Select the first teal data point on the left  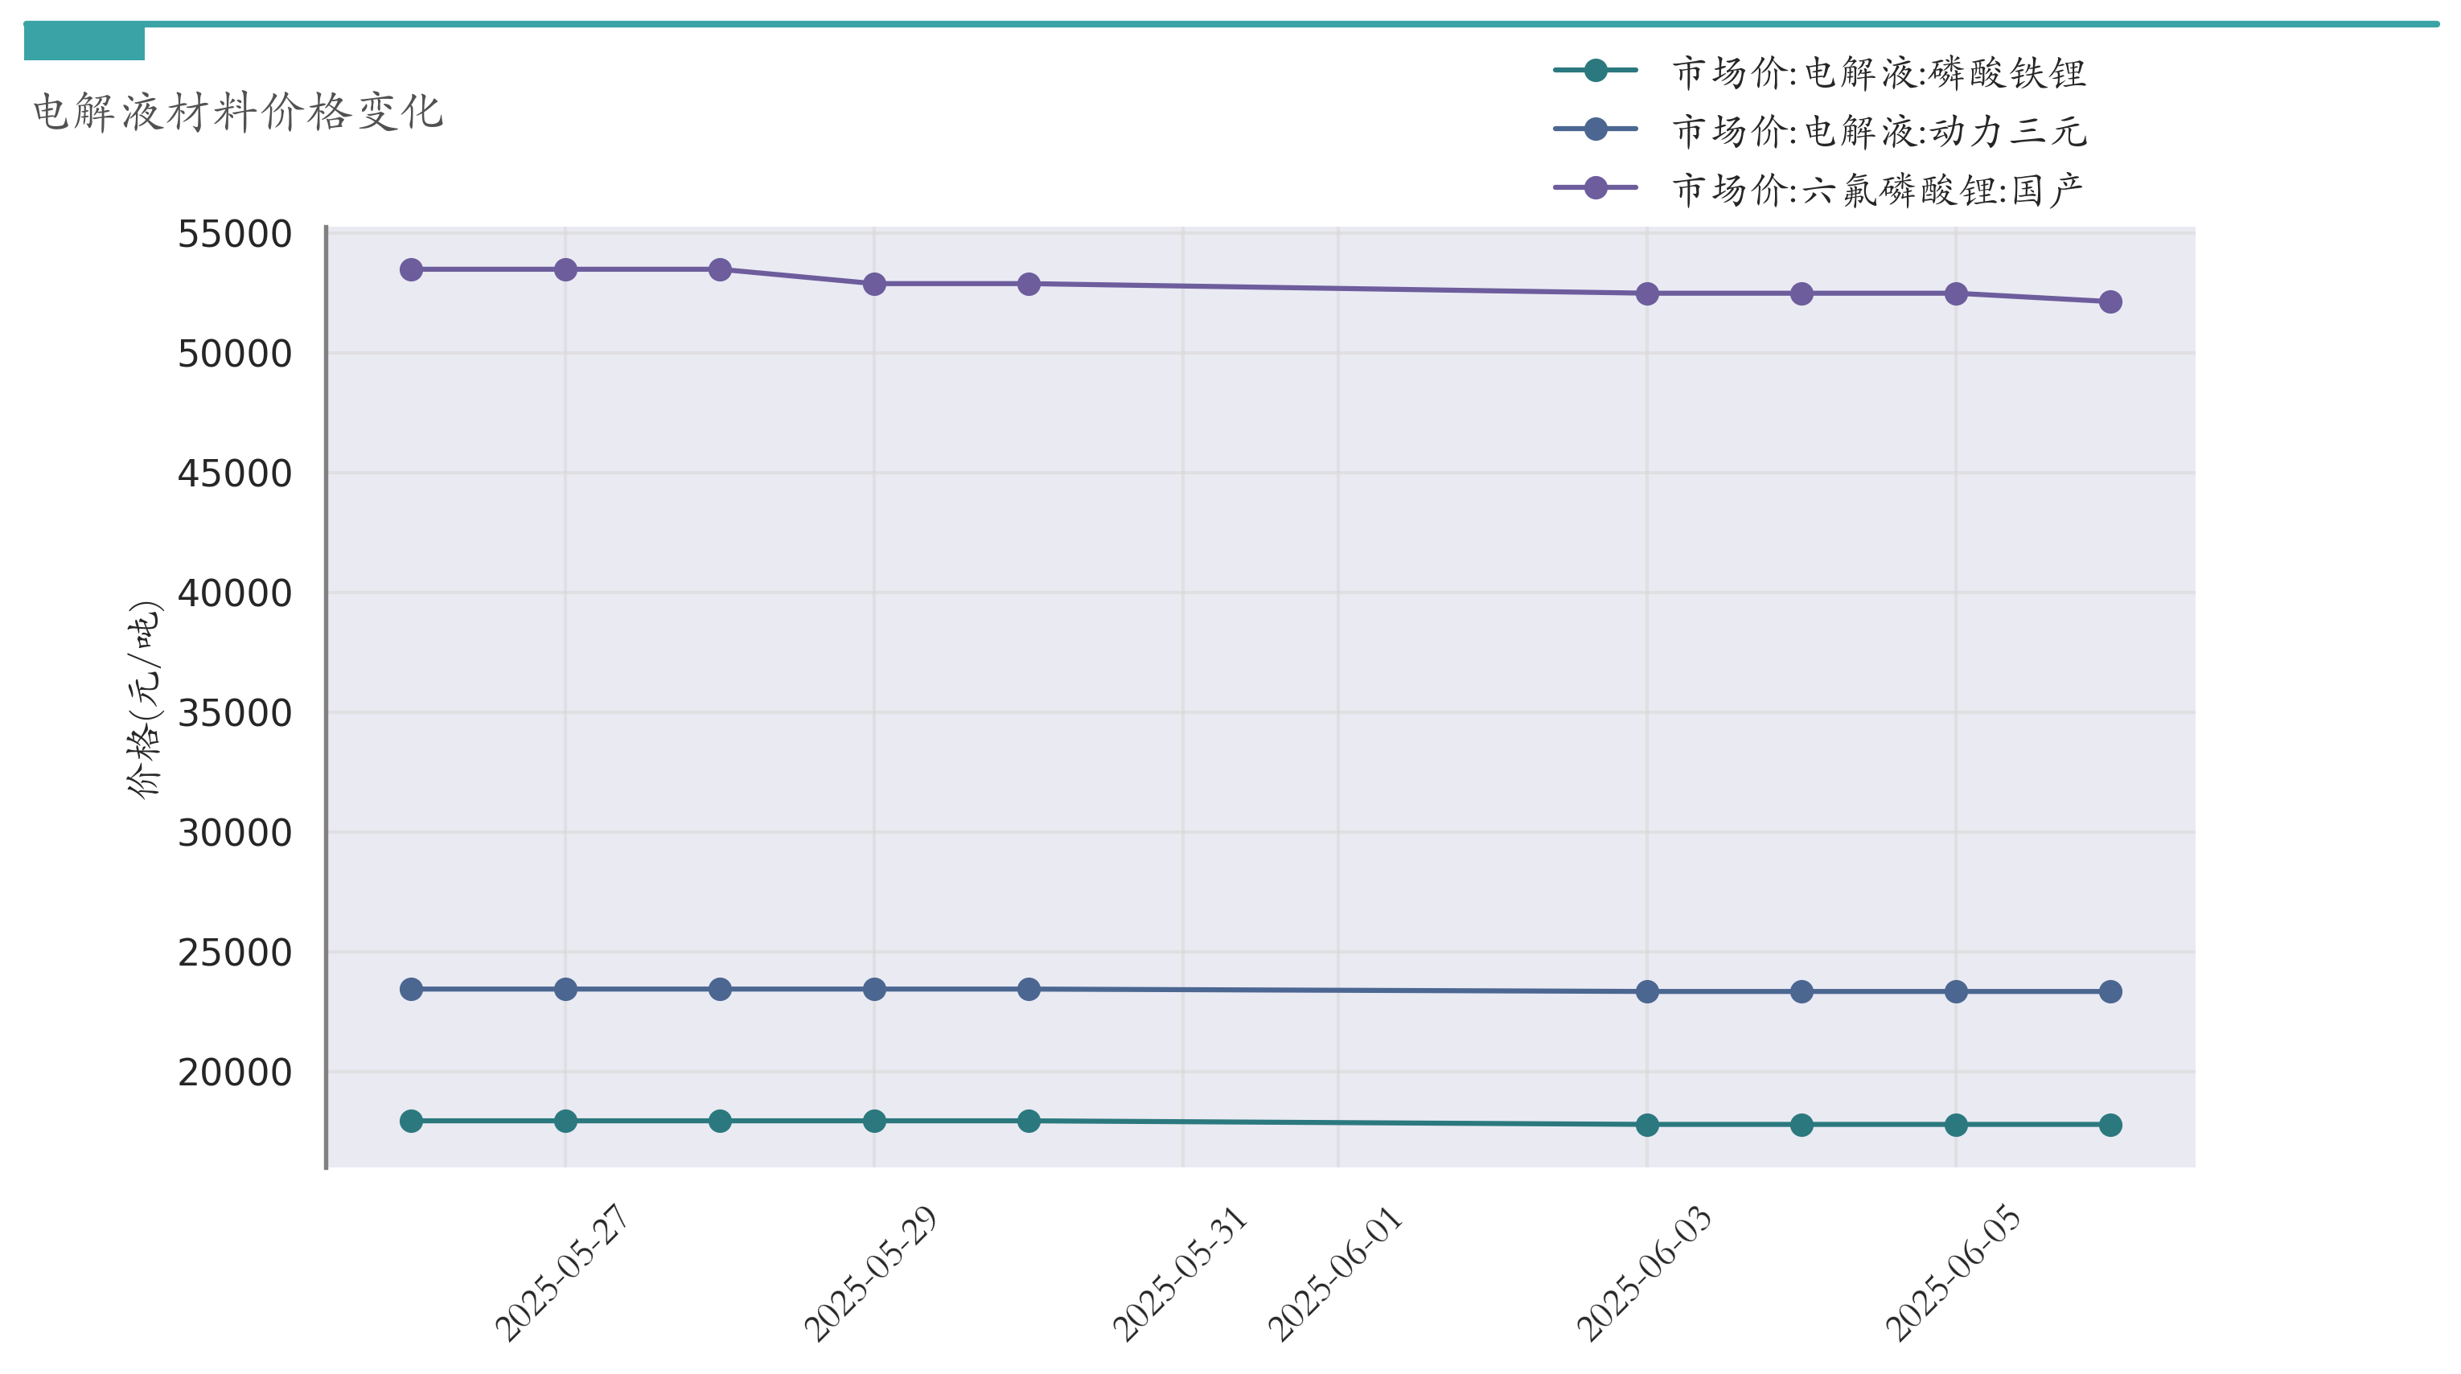click(x=411, y=1121)
